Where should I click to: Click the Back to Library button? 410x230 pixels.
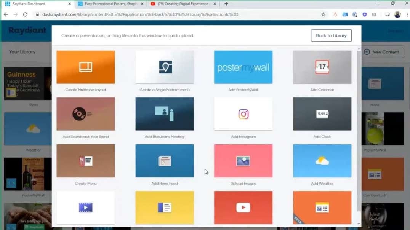tap(331, 35)
